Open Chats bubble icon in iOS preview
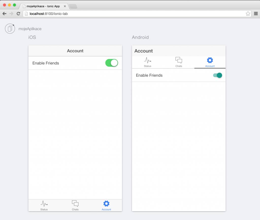 pos(75,204)
